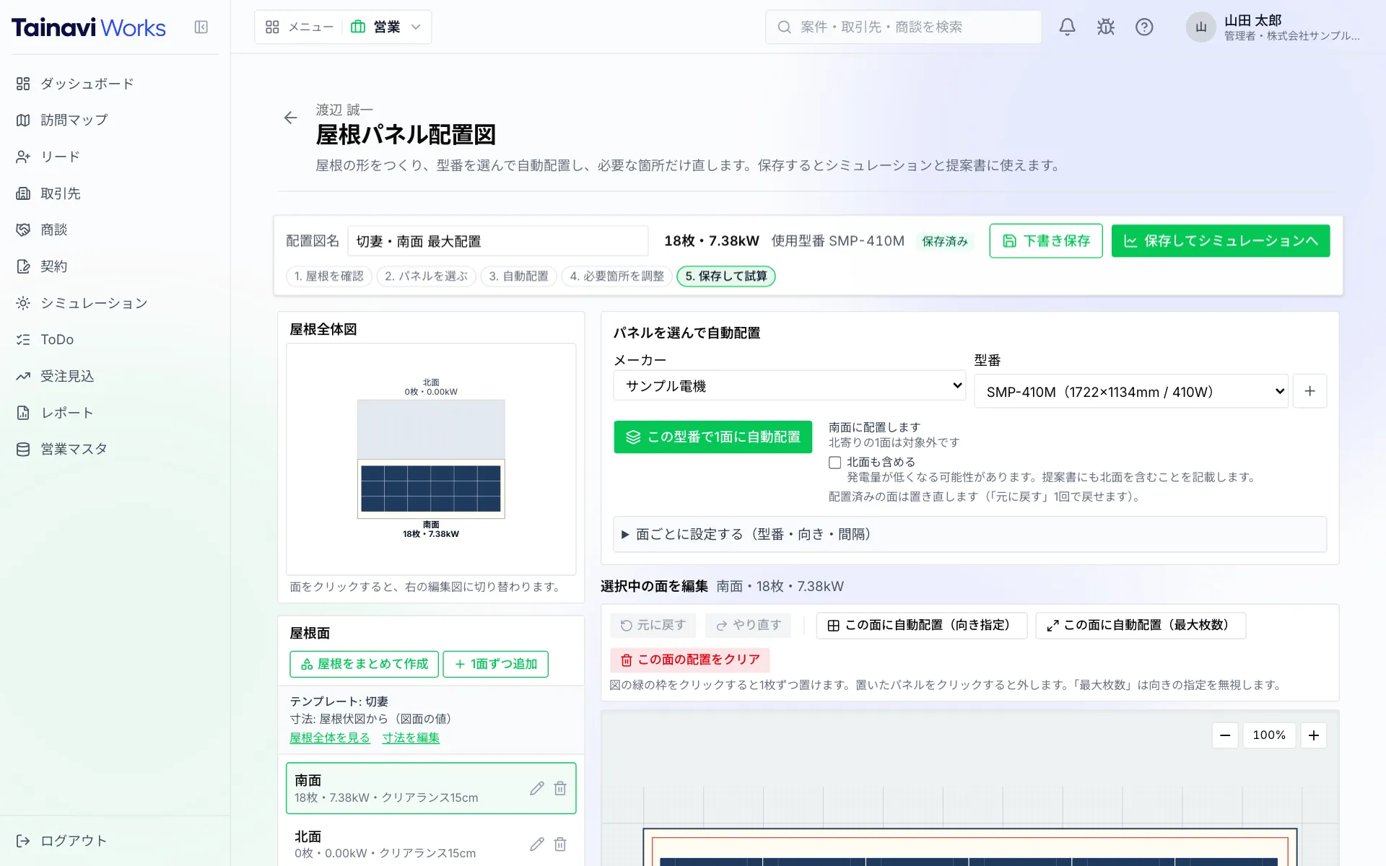The height and width of the screenshot is (866, 1386).
Task: Click the Tainavi Works logo
Action: [x=89, y=27]
